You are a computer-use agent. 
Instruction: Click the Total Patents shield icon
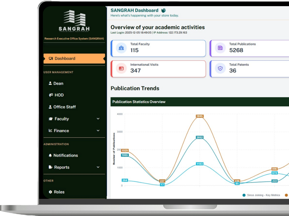click(220, 68)
